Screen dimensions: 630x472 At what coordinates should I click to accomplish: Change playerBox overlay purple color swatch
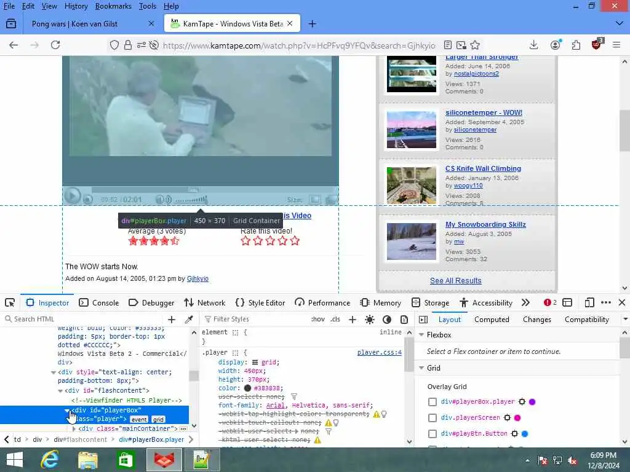click(x=532, y=402)
